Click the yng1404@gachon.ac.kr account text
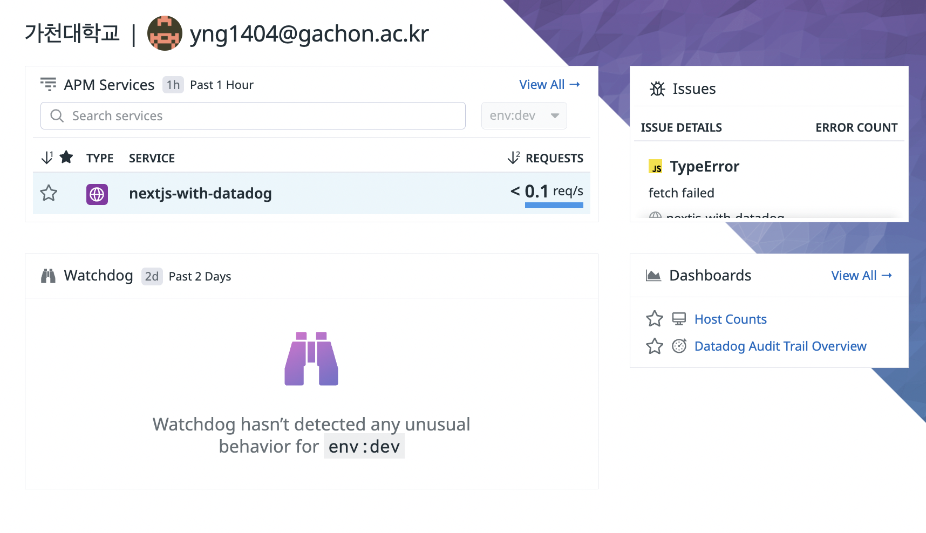The height and width of the screenshot is (533, 926). (309, 34)
